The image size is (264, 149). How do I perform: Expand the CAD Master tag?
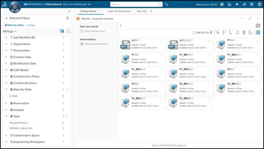(x=6, y=70)
